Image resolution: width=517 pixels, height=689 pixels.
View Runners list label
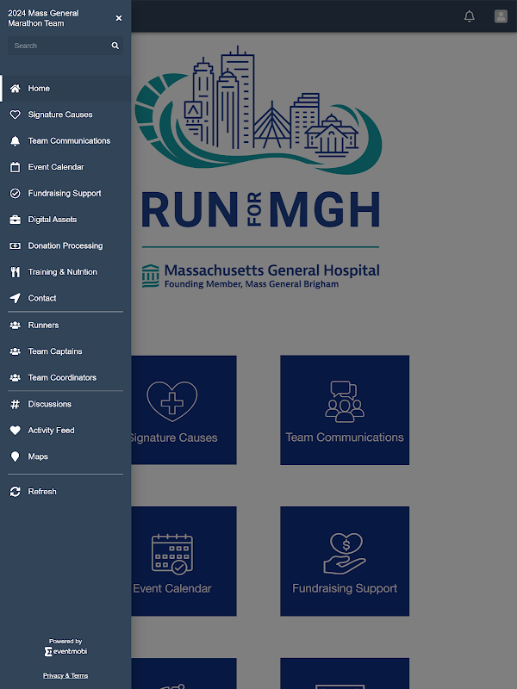(43, 326)
